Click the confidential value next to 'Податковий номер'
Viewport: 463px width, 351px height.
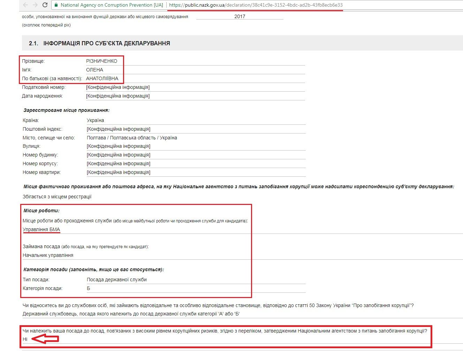coord(118,87)
